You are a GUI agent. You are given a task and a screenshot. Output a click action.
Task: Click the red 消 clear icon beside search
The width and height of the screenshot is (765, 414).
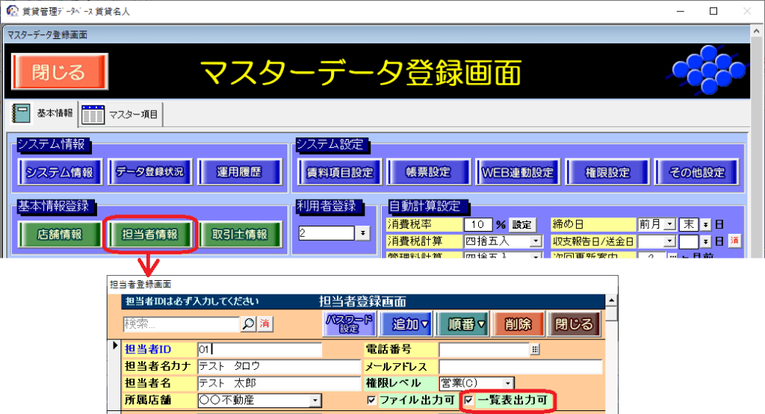(264, 324)
